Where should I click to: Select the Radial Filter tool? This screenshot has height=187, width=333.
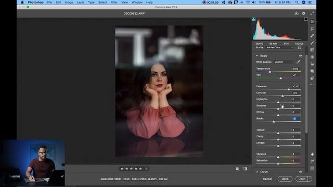(x=312, y=57)
